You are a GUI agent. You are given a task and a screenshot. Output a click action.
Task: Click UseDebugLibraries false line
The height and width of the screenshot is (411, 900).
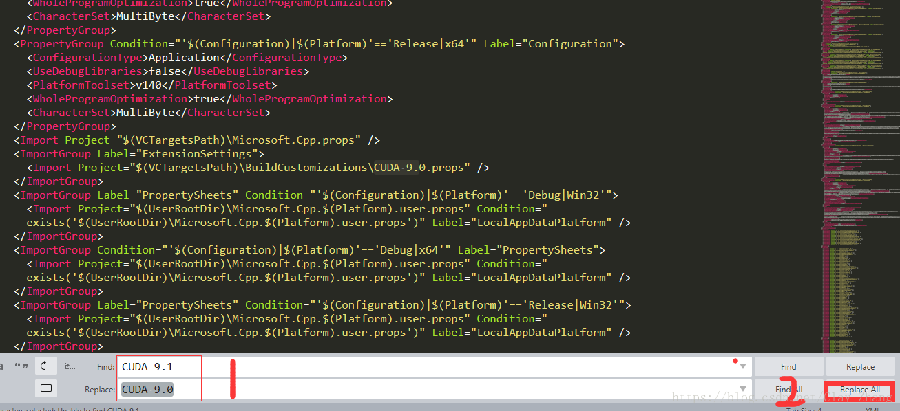tap(168, 71)
